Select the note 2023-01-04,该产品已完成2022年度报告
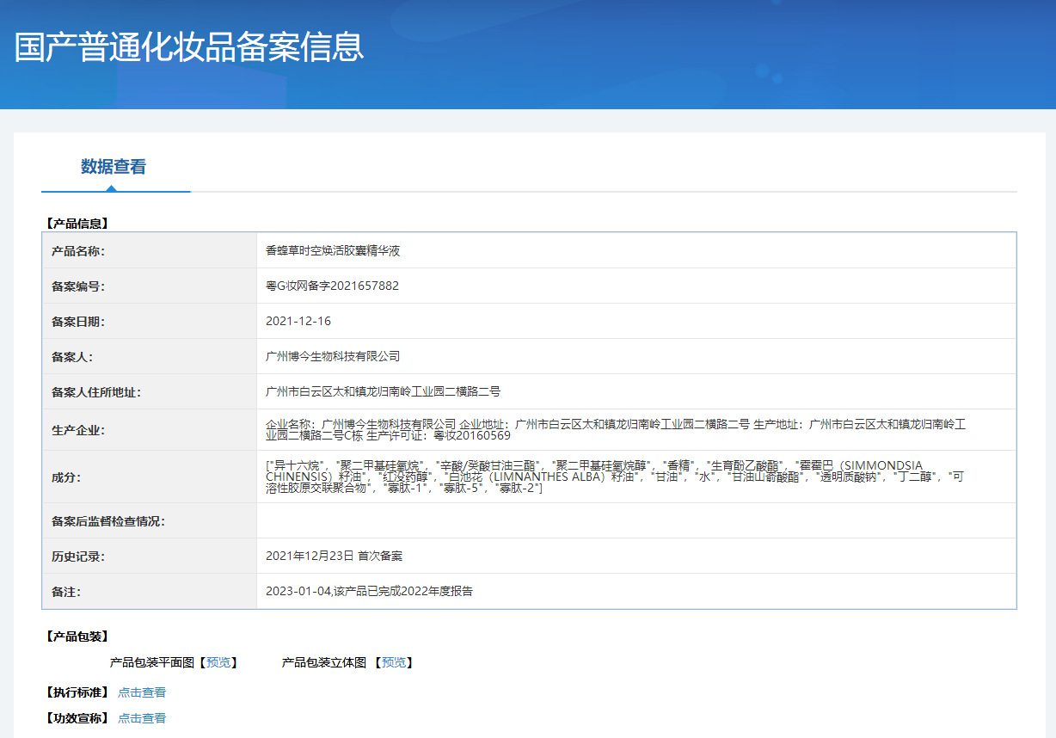 tap(369, 591)
